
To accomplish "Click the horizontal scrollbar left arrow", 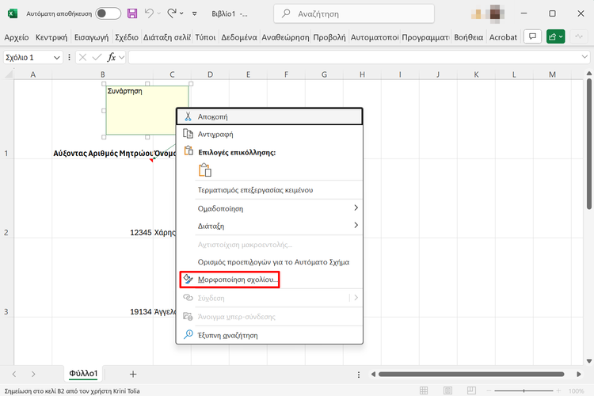I will pyautogui.click(x=373, y=375).
